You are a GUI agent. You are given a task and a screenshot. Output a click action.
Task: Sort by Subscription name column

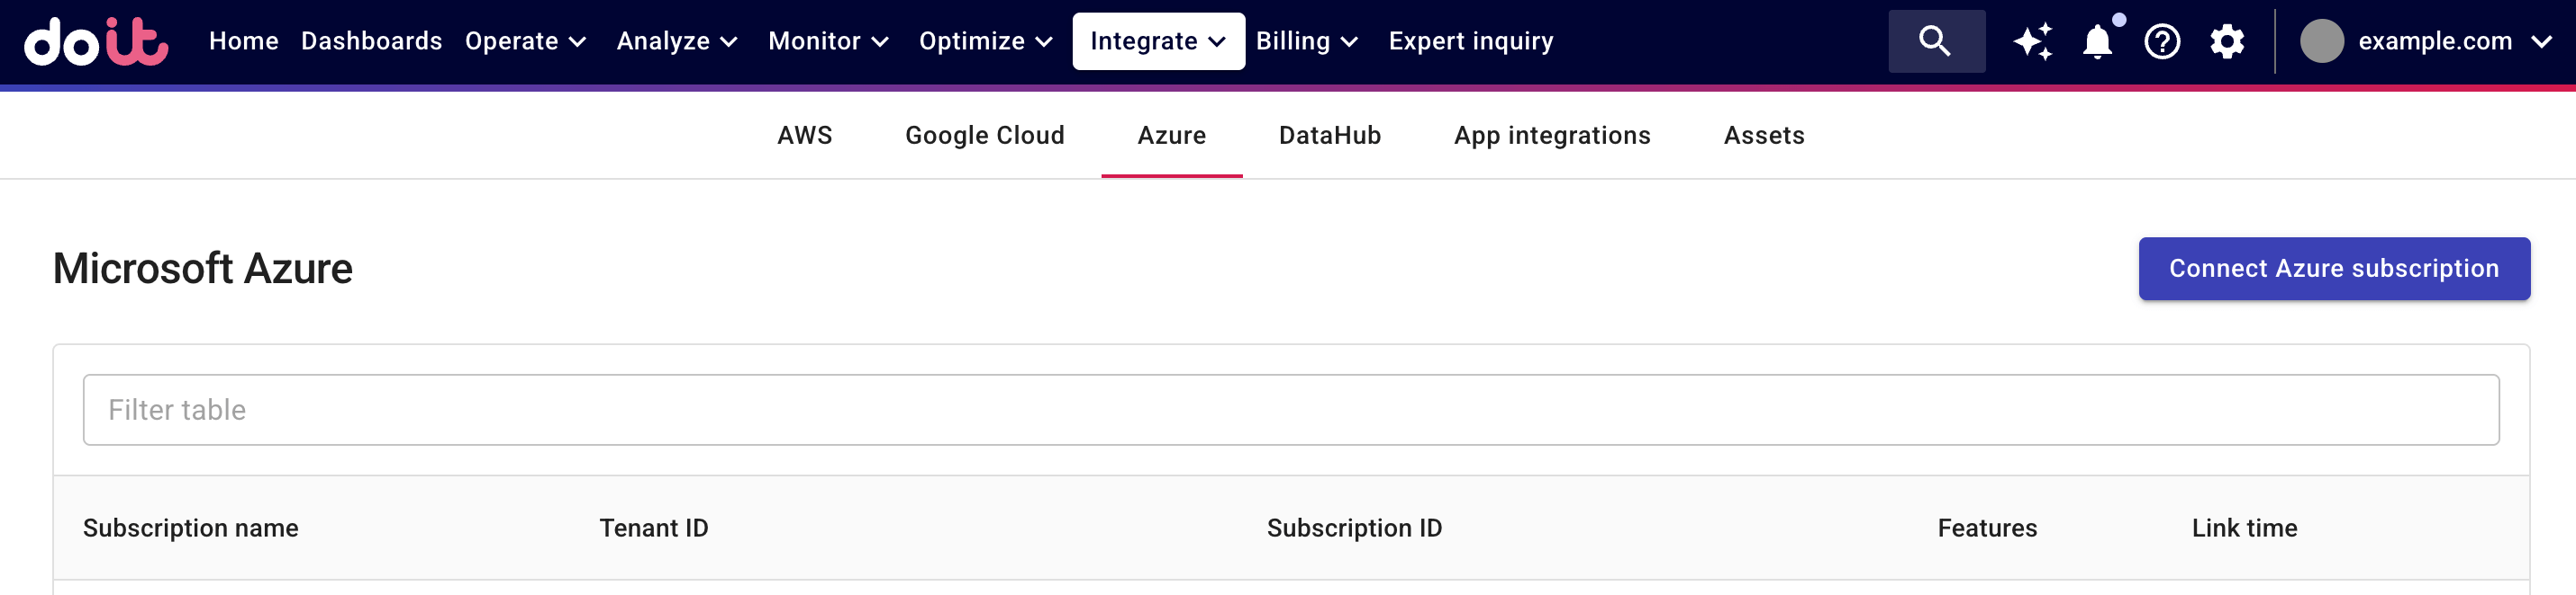(190, 527)
